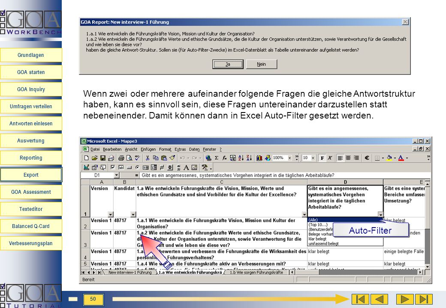Expand More Controls hammer dropdown
Viewport: 446px width, 308px height.
211,168
